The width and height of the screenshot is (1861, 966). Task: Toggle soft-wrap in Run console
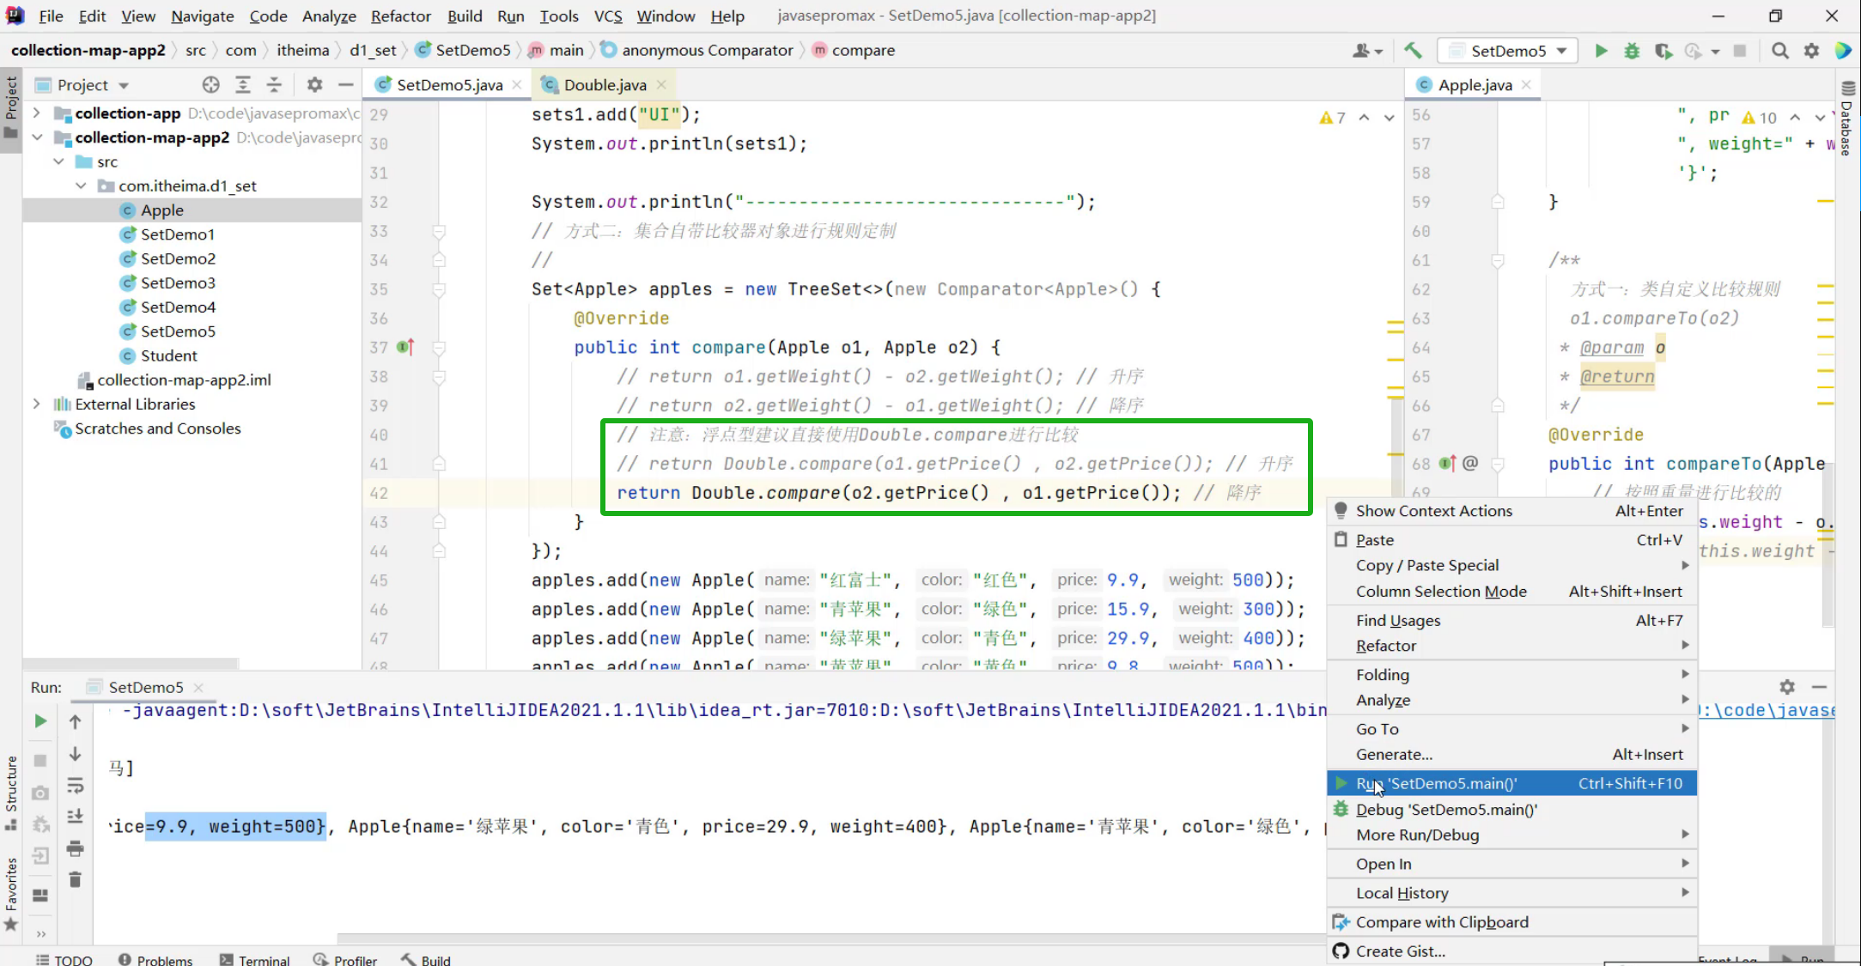pyautogui.click(x=76, y=786)
